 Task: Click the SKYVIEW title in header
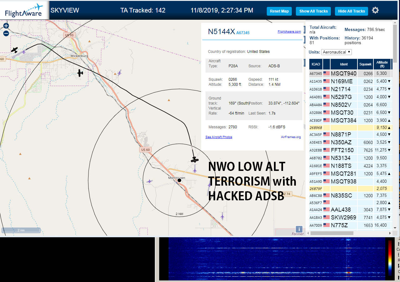65,10
